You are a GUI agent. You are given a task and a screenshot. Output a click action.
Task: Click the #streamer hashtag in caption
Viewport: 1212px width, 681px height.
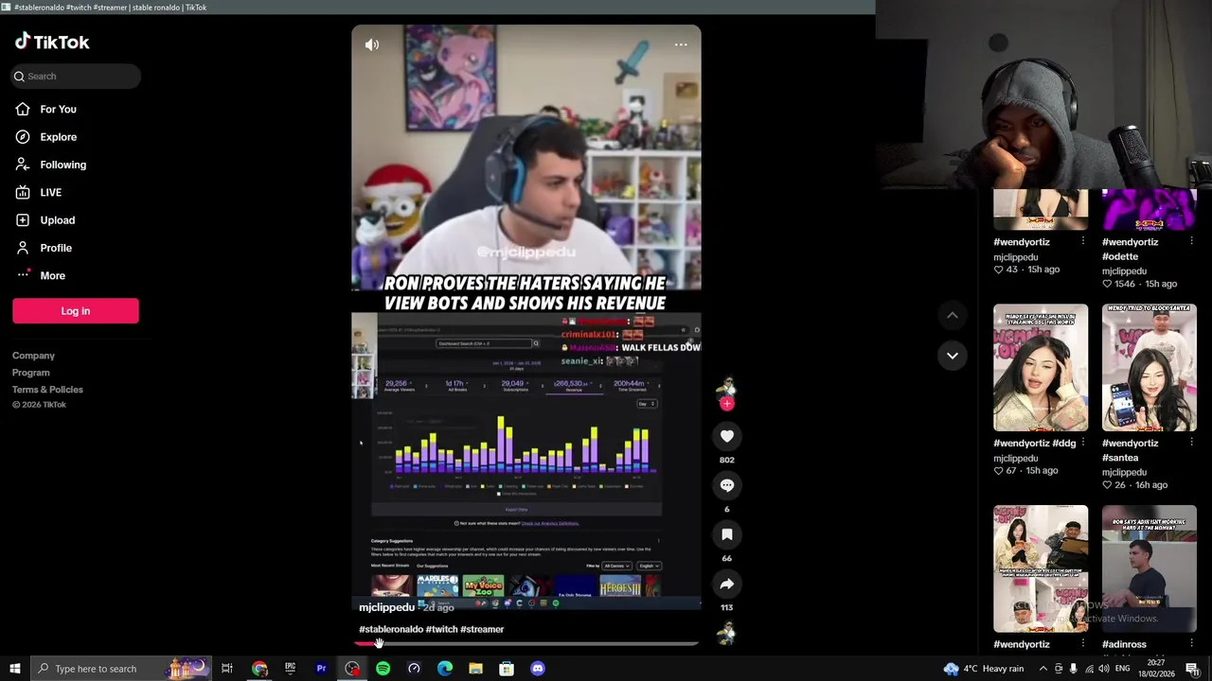point(482,629)
